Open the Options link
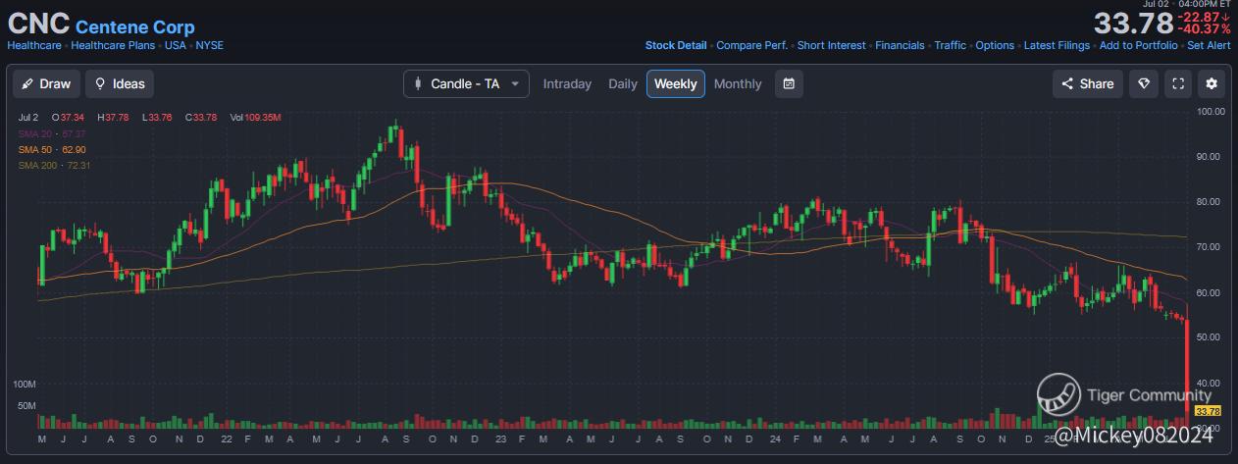The width and height of the screenshot is (1238, 464). (995, 45)
